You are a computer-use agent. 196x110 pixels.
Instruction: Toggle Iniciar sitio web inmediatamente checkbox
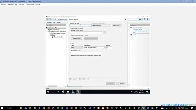pos(70,79)
